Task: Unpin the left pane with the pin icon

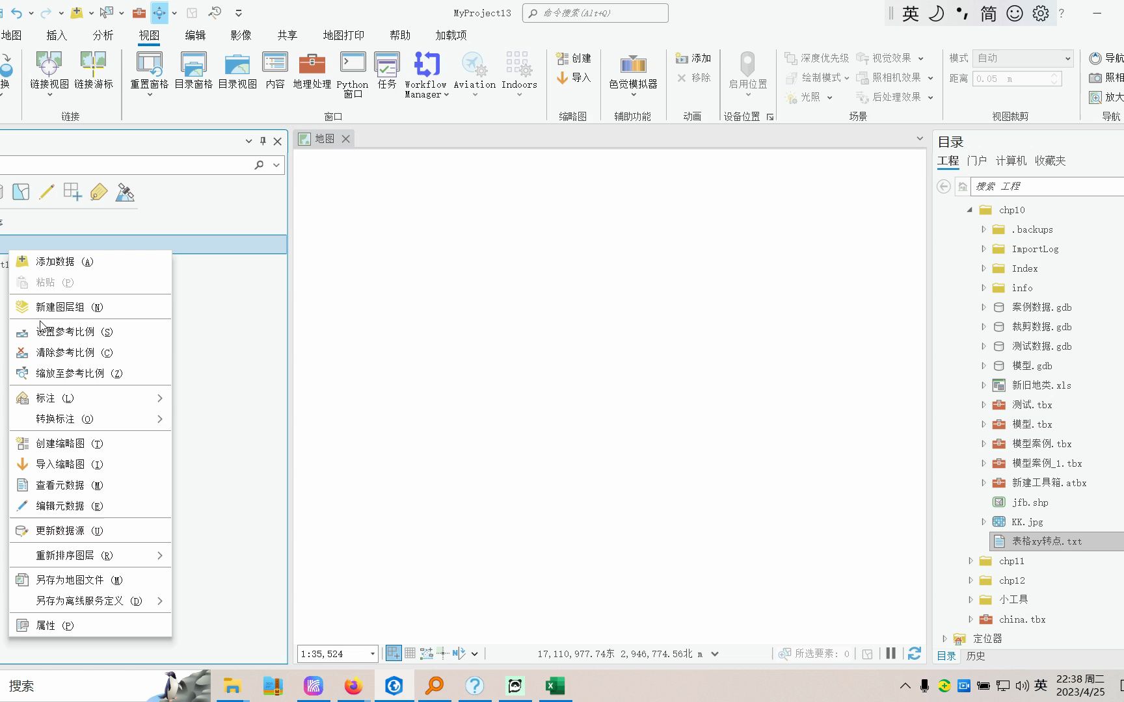Action: (263, 141)
